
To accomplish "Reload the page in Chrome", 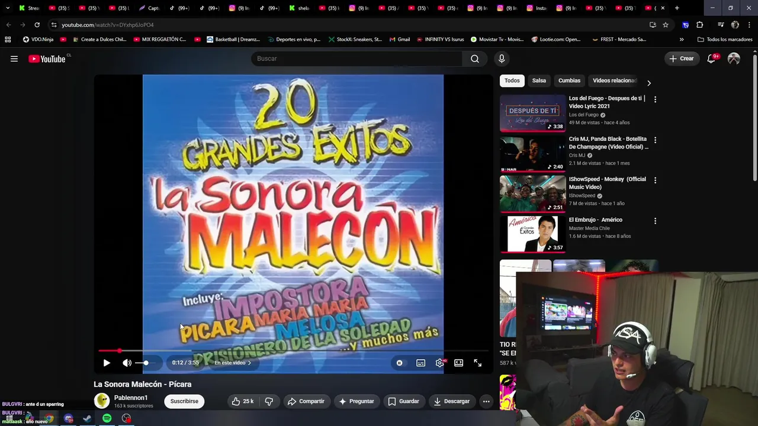I will 37,25.
